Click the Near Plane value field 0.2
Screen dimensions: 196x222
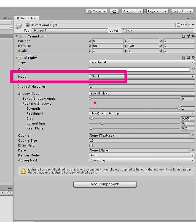(188, 128)
